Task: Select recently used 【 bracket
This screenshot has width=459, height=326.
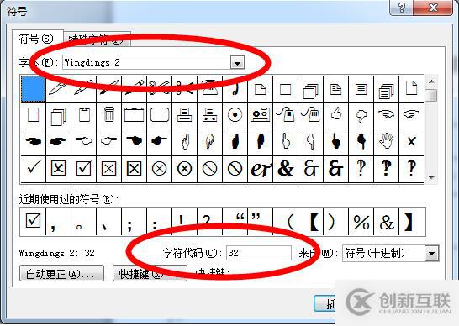Action: coord(310,222)
